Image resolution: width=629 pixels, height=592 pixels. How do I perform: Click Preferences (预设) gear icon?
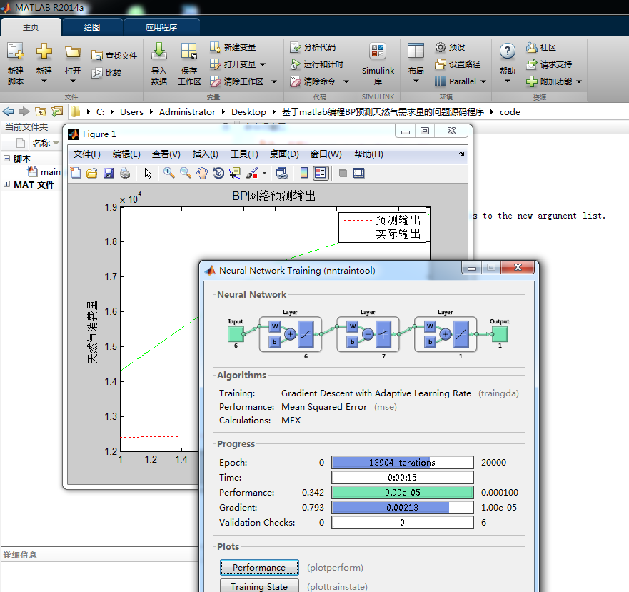click(441, 47)
